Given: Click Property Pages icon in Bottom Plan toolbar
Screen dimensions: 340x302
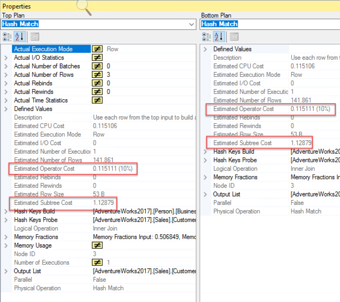Looking at the screenshot, I should pyautogui.click(x=234, y=36).
